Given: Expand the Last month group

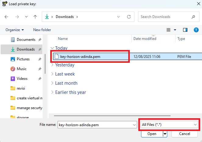Looking at the screenshot, I should pos(52,83).
